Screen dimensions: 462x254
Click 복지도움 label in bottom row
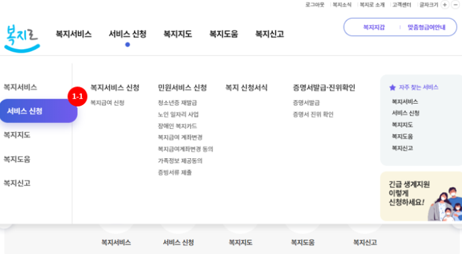303,243
